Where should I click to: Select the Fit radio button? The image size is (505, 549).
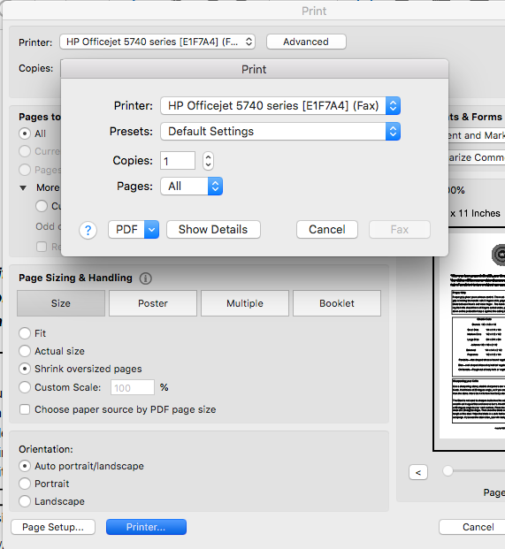click(x=25, y=333)
